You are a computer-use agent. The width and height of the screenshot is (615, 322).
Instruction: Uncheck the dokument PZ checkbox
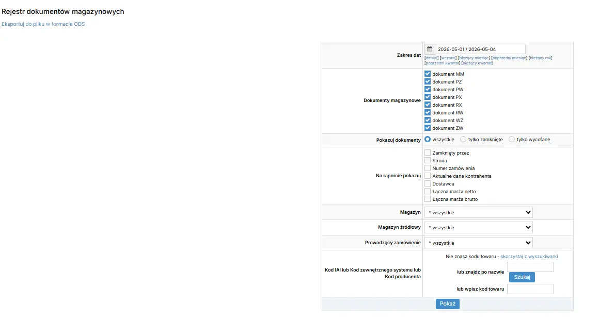(x=428, y=82)
